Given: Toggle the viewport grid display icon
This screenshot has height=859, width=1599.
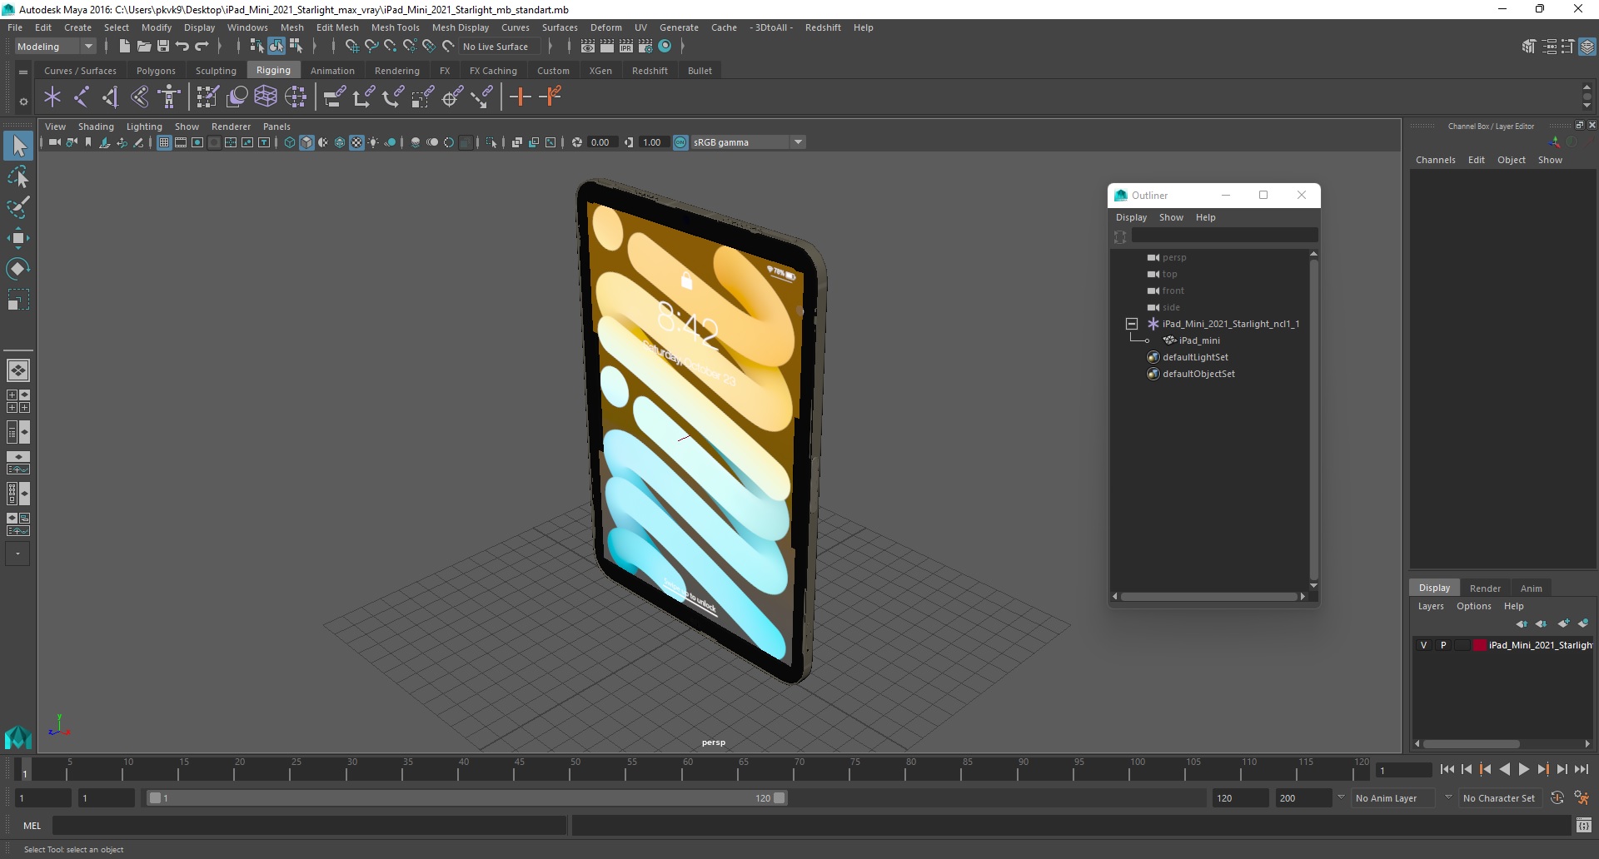Looking at the screenshot, I should coord(164,142).
